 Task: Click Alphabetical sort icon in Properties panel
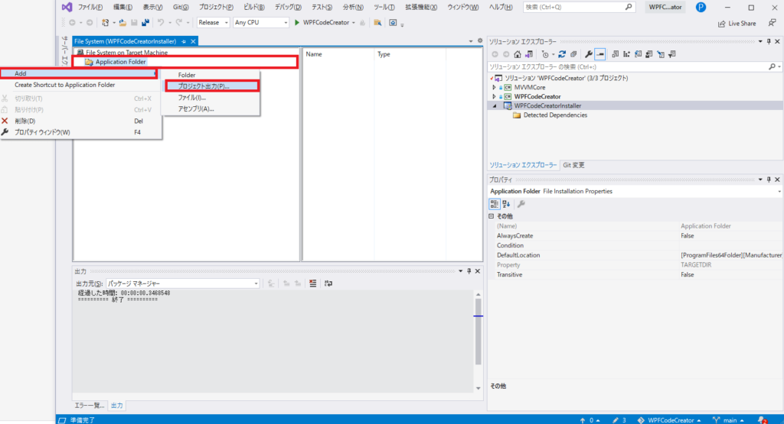506,204
